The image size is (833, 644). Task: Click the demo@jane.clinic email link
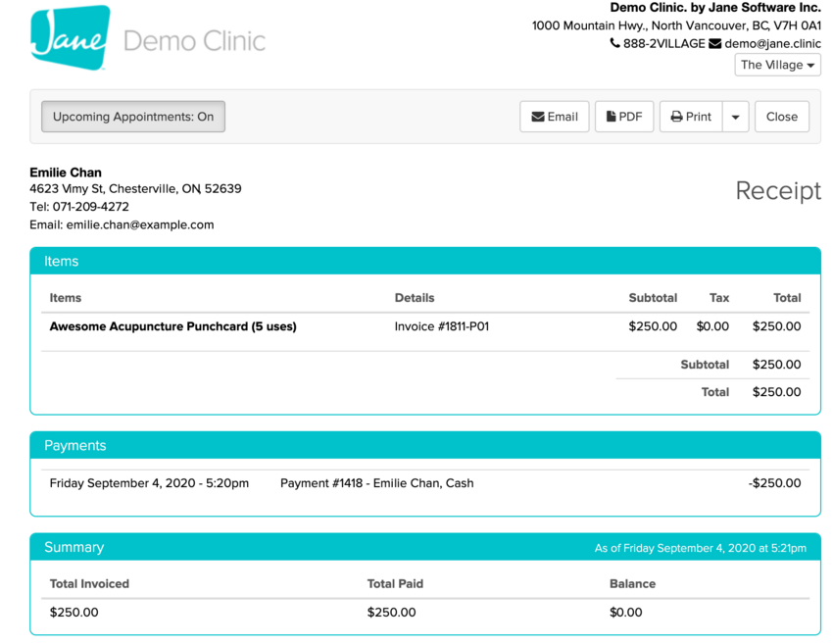[x=772, y=44]
